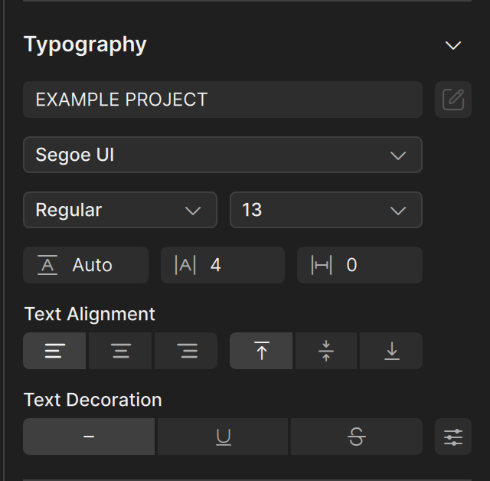
Task: Align text to bottom
Action: click(391, 351)
